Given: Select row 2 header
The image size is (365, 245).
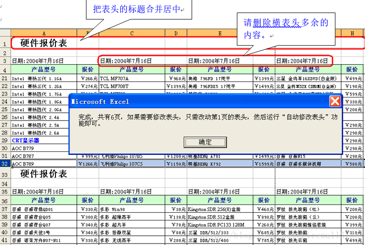Looking at the screenshot, I should tap(5, 53).
